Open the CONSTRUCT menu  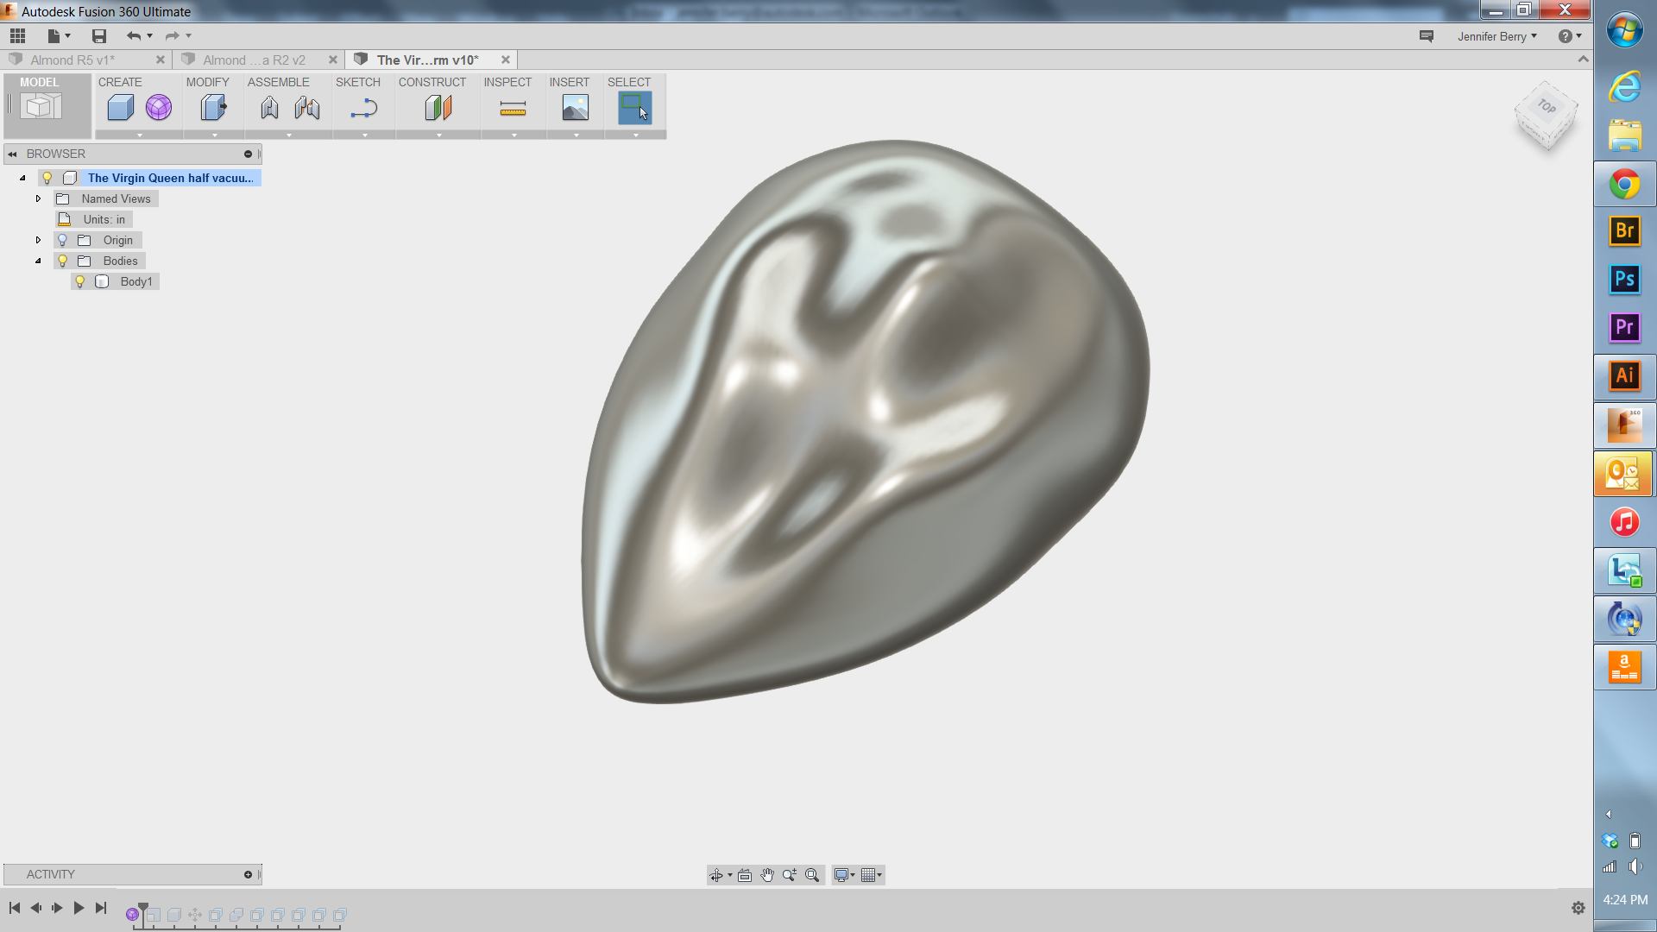pos(432,81)
